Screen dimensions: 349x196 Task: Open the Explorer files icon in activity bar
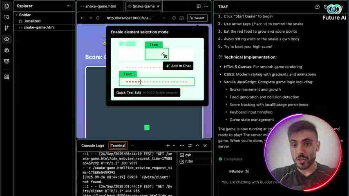pos(7,6)
